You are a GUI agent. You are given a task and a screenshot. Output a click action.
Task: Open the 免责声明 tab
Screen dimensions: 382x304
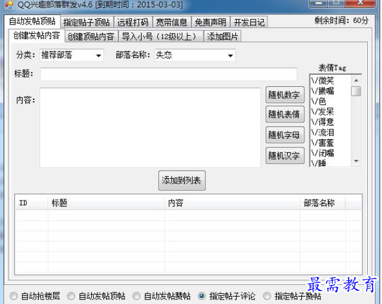click(x=211, y=22)
